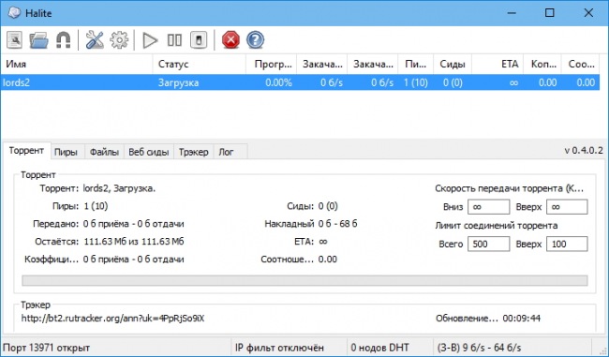Open the Лог tab

(226, 152)
